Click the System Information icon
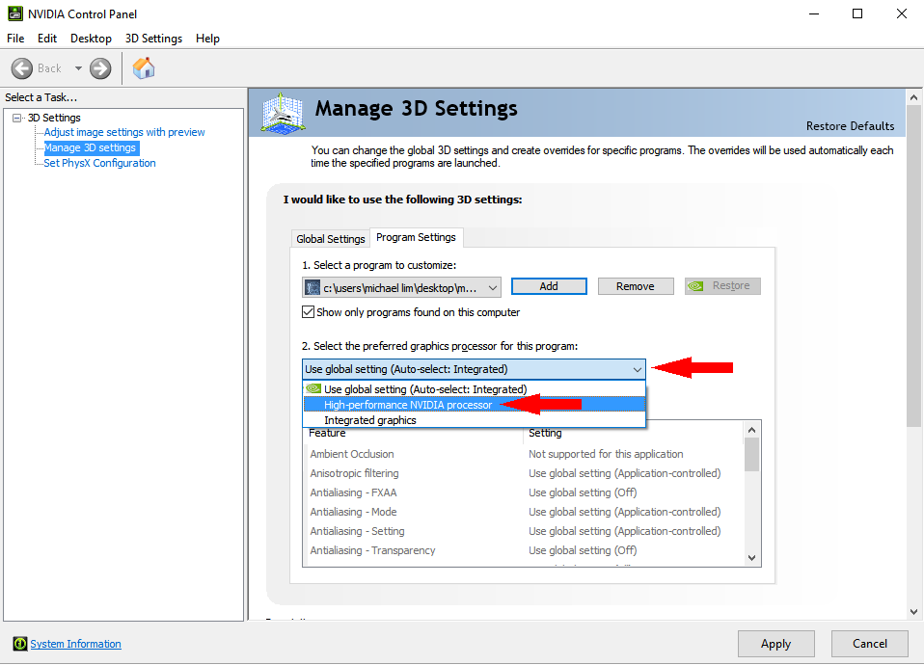 20,644
